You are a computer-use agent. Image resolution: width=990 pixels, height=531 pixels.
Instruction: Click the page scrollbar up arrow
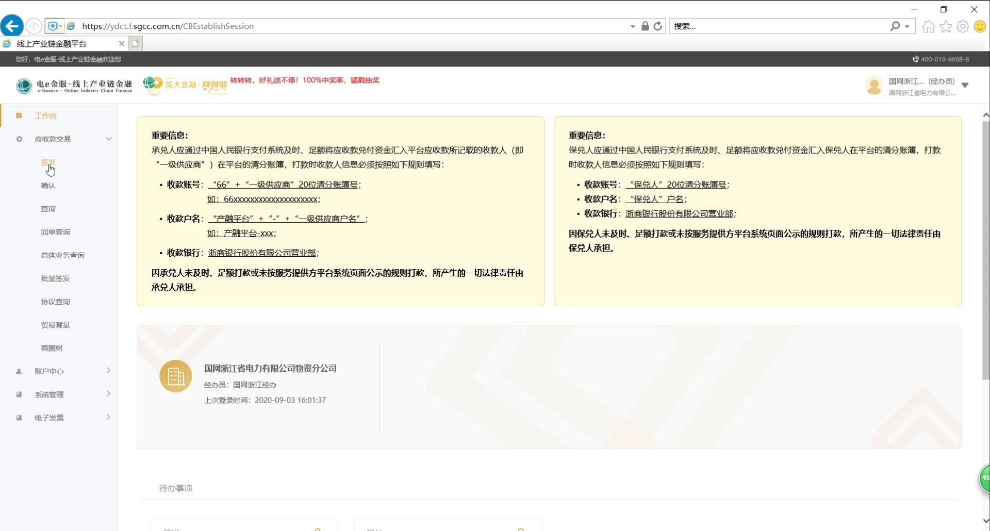point(985,115)
